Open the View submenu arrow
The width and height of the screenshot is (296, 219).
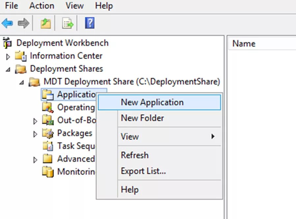click(213, 137)
